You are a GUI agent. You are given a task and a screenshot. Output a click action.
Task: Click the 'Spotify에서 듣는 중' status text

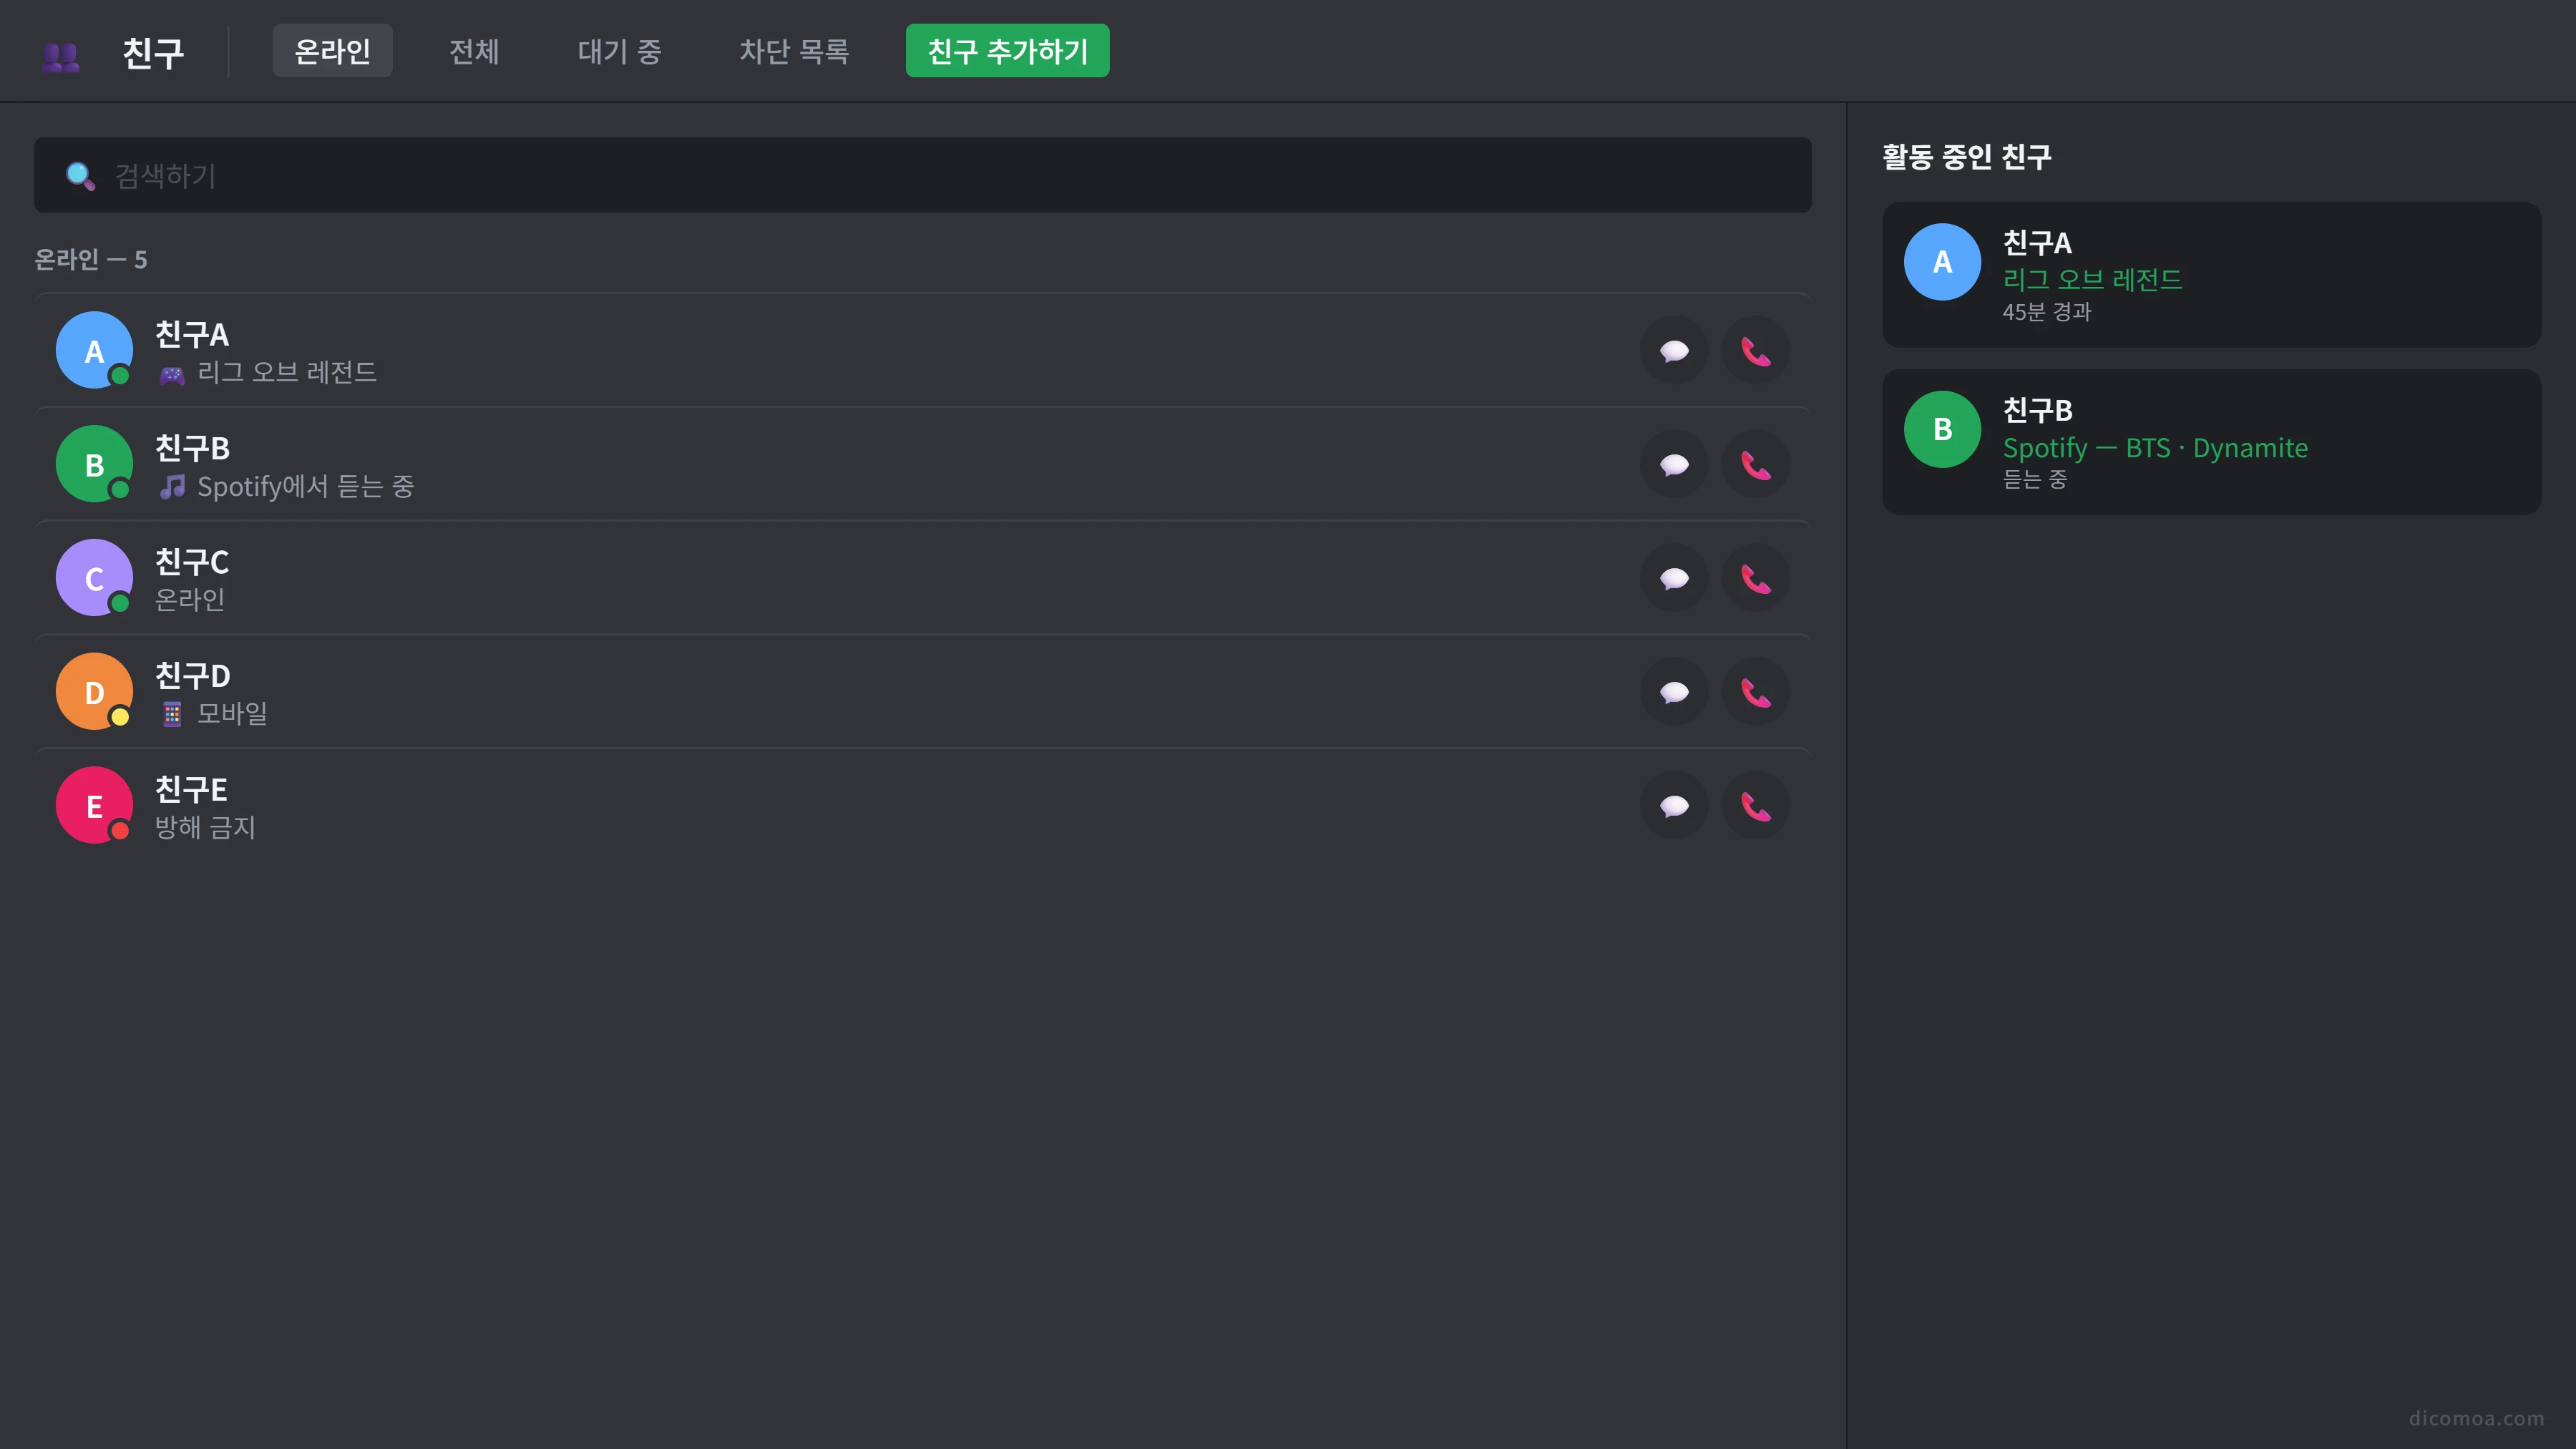click(x=305, y=487)
